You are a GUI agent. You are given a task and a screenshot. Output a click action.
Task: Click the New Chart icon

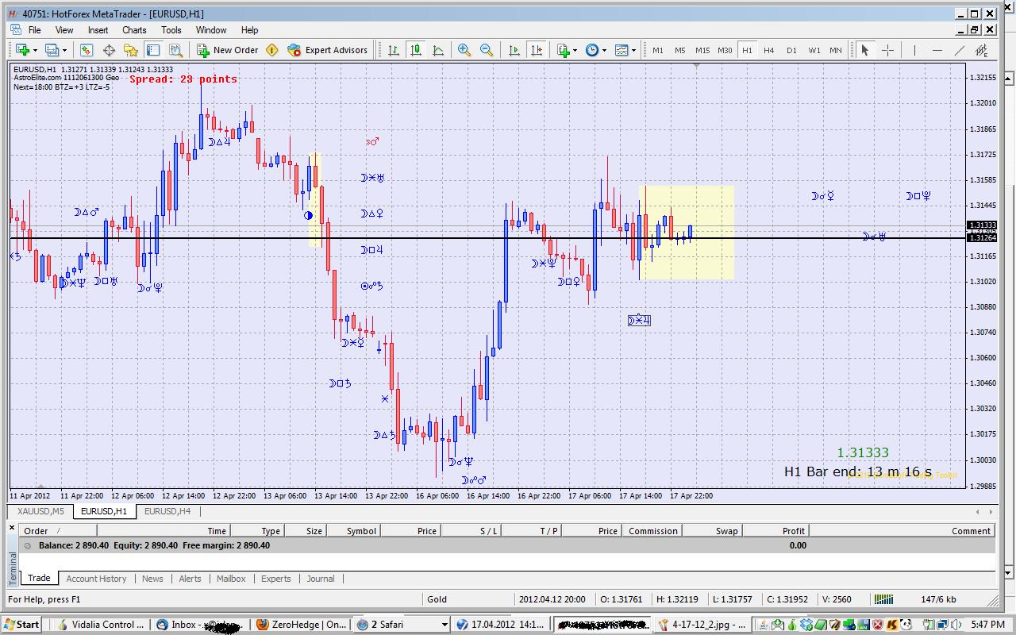[21, 50]
